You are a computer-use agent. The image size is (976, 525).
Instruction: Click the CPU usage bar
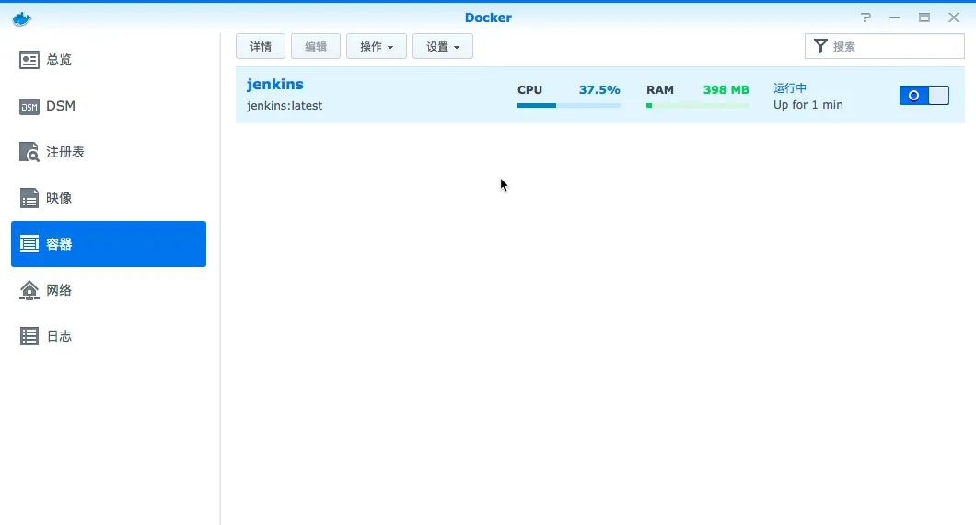point(568,105)
